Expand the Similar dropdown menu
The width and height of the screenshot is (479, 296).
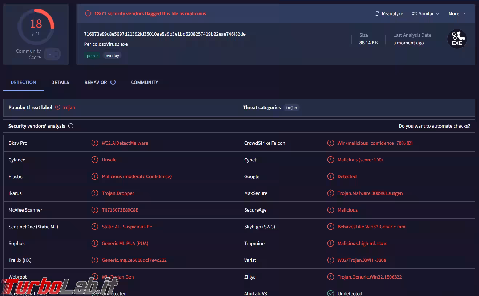tap(426, 14)
